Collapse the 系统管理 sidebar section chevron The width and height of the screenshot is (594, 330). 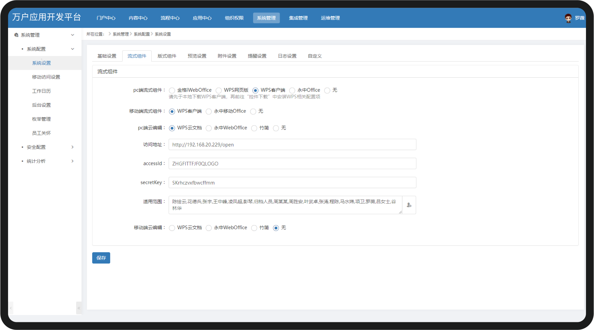point(72,35)
